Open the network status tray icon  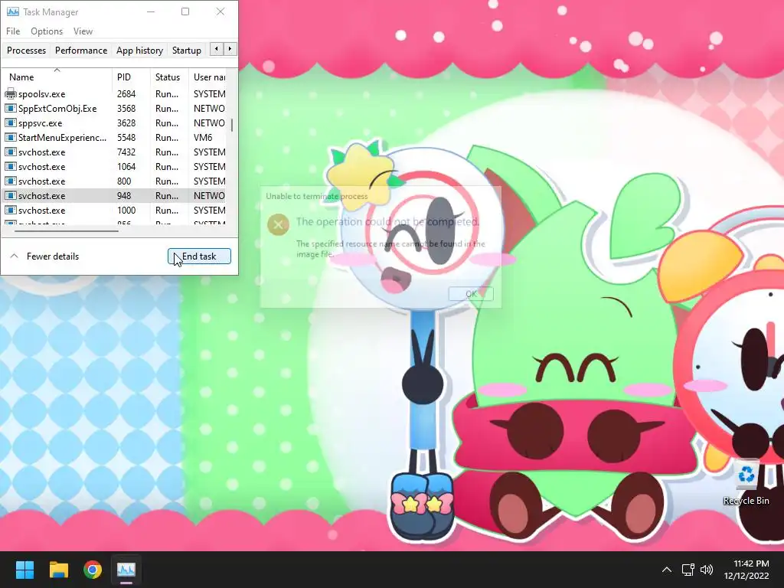[x=688, y=570]
